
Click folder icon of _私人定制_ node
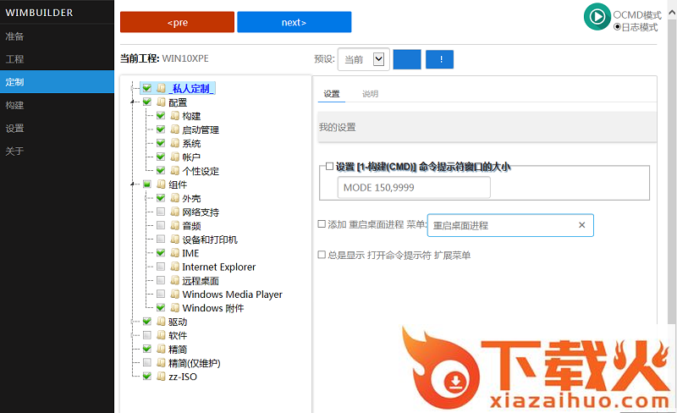(x=161, y=88)
